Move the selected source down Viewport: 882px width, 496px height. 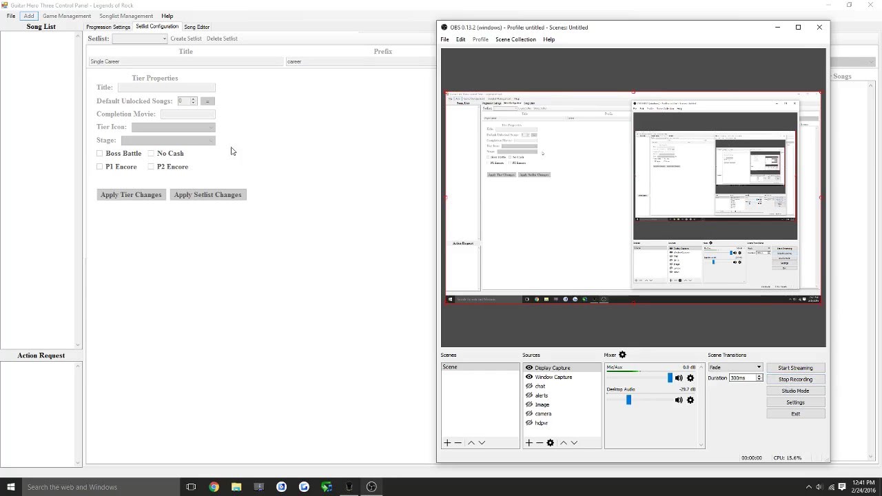pos(574,443)
